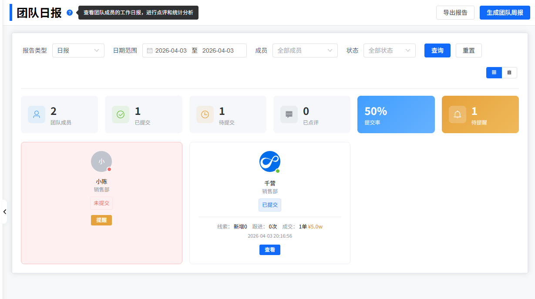Expand the collapsed left sidebar arrow
This screenshot has width=535, height=299.
point(4,212)
